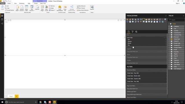Image resolution: width=185 pixels, height=104 pixels.
Task: Click the Windows taskbar search box
Action: 21,102
